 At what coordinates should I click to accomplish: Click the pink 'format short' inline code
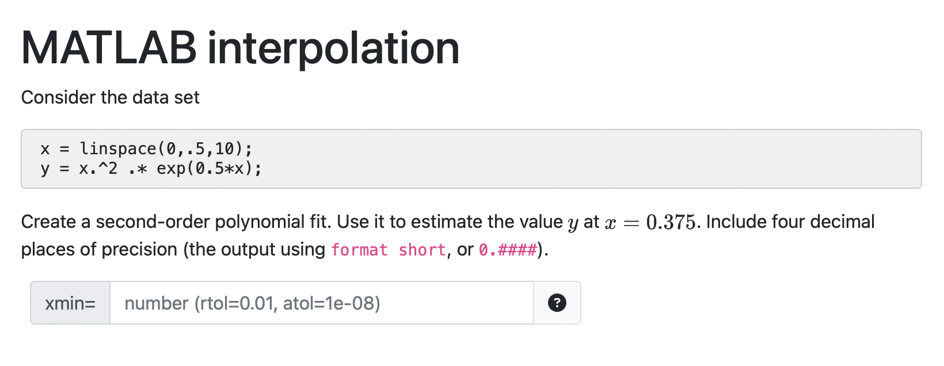(x=389, y=250)
